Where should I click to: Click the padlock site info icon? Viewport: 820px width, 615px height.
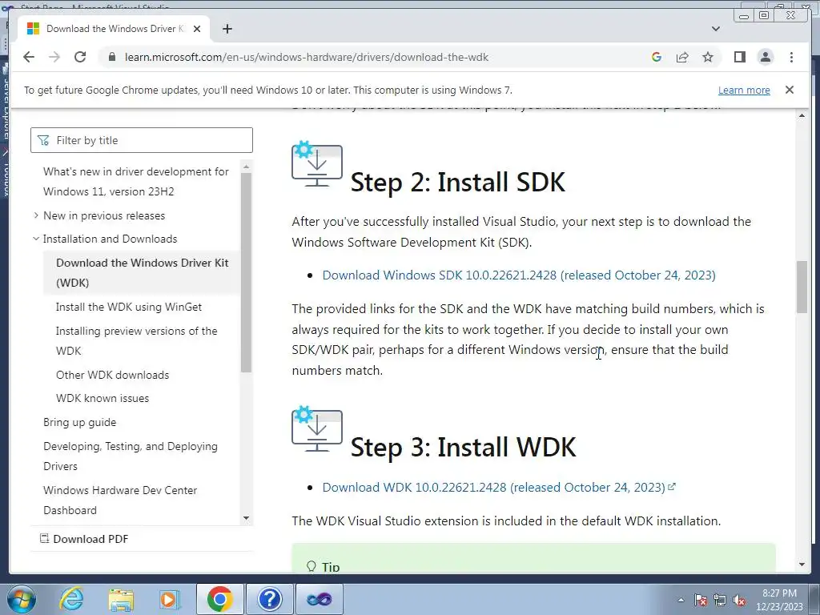click(x=112, y=57)
